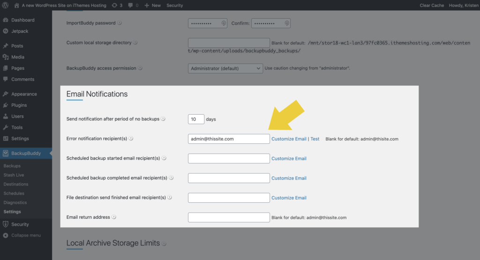Open the New content menu in admin bar
The image size is (480, 260).
pyautogui.click(x=152, y=5)
